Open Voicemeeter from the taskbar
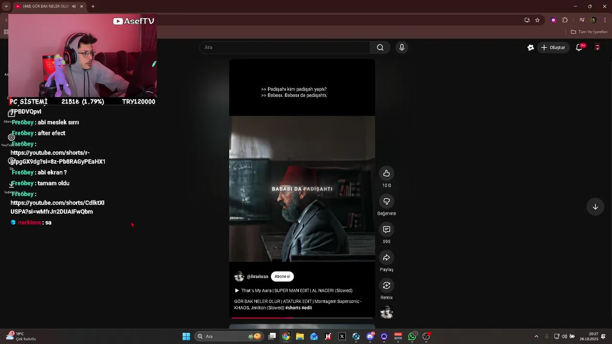 pyautogui.click(x=398, y=336)
